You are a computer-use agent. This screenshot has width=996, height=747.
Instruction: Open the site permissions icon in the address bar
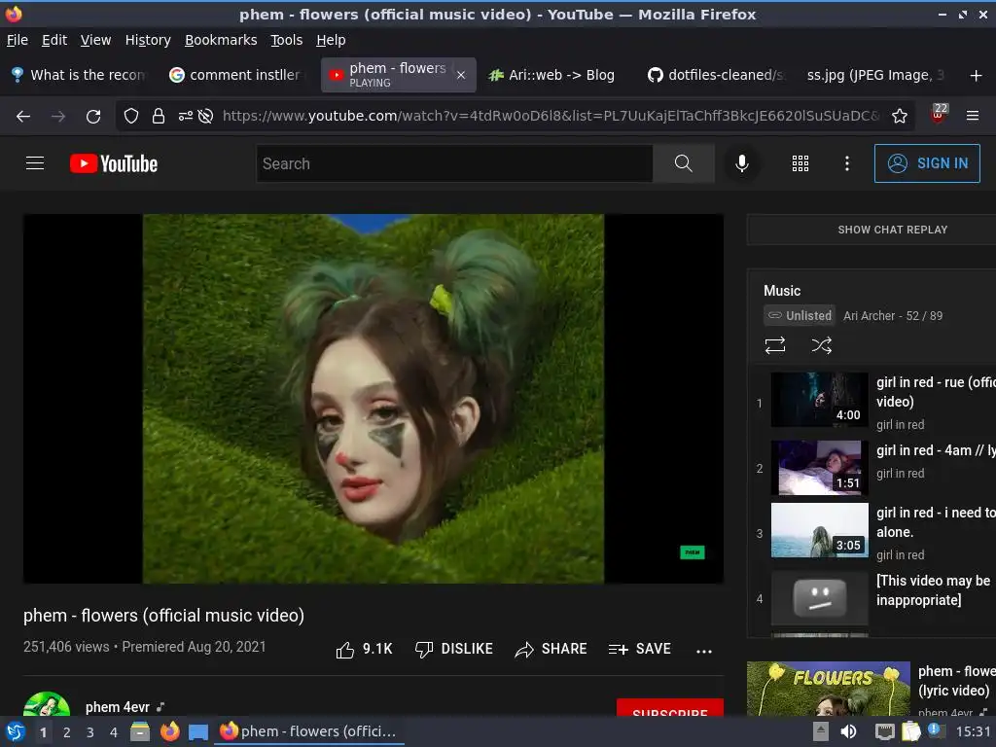click(x=186, y=116)
